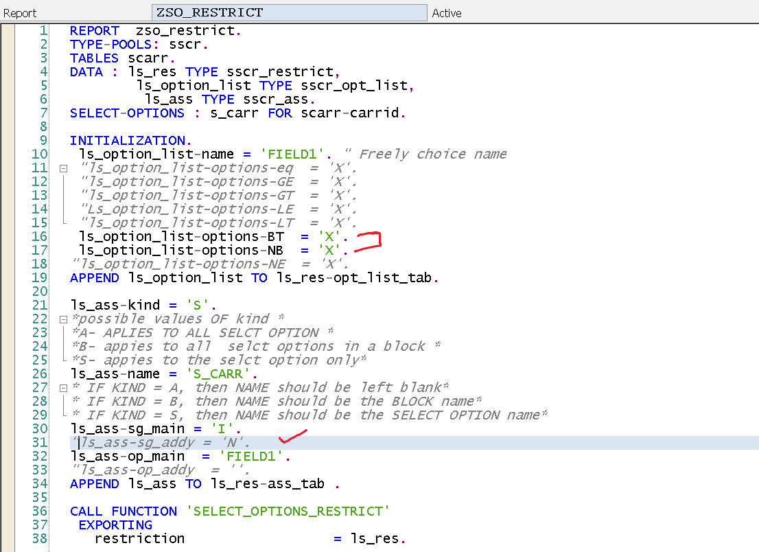
Task: Click the ls_option_list-options-BT assignment
Action: (181, 237)
